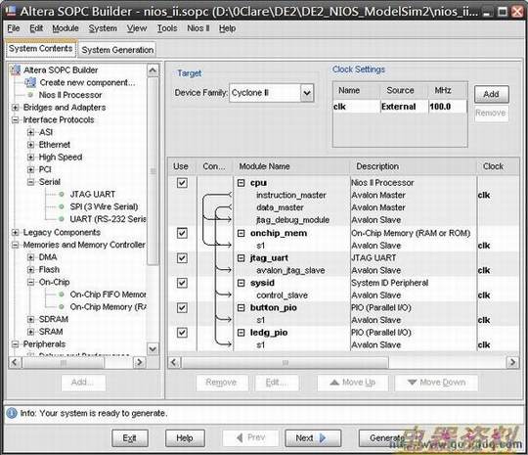The height and width of the screenshot is (455, 528).
Task: Collapse the button_pio module row
Action: [x=242, y=307]
